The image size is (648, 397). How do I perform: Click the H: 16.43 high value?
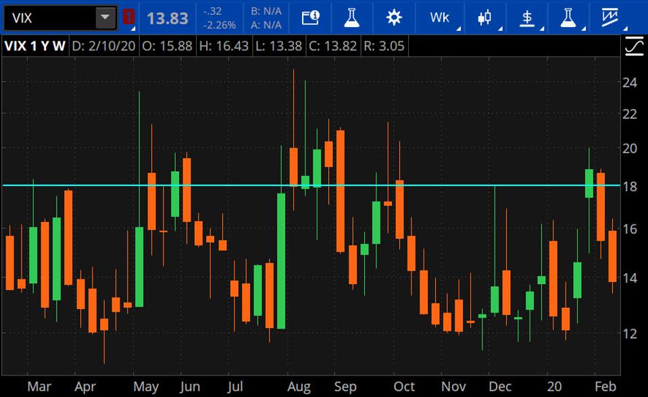coord(224,46)
